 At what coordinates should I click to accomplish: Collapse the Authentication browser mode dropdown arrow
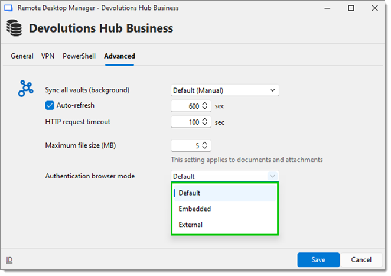[x=272, y=176]
